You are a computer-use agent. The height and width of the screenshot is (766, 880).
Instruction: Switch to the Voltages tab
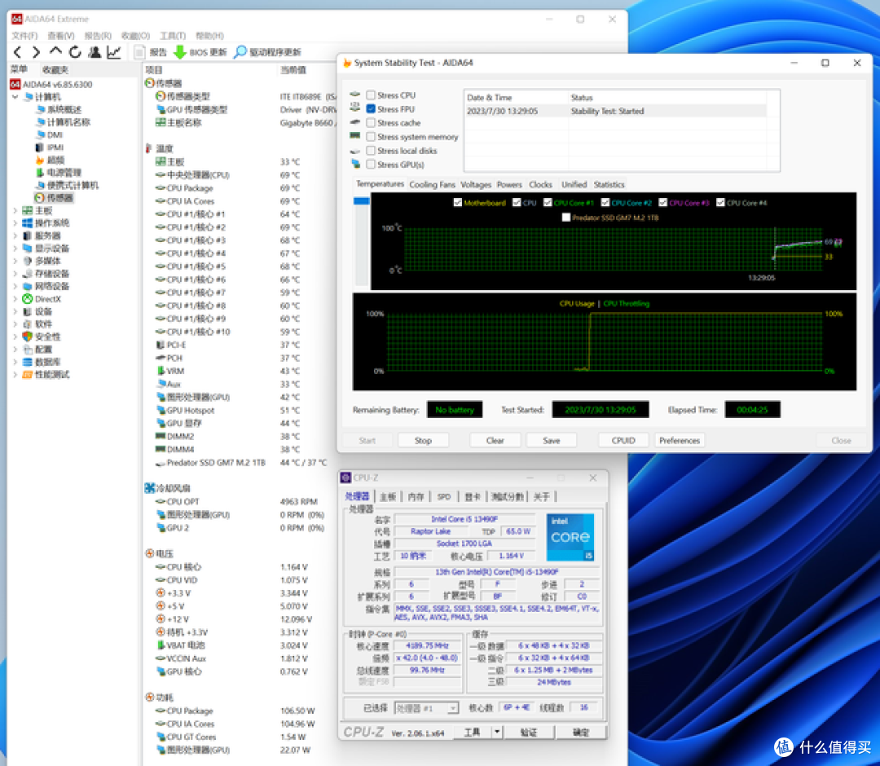(x=476, y=185)
